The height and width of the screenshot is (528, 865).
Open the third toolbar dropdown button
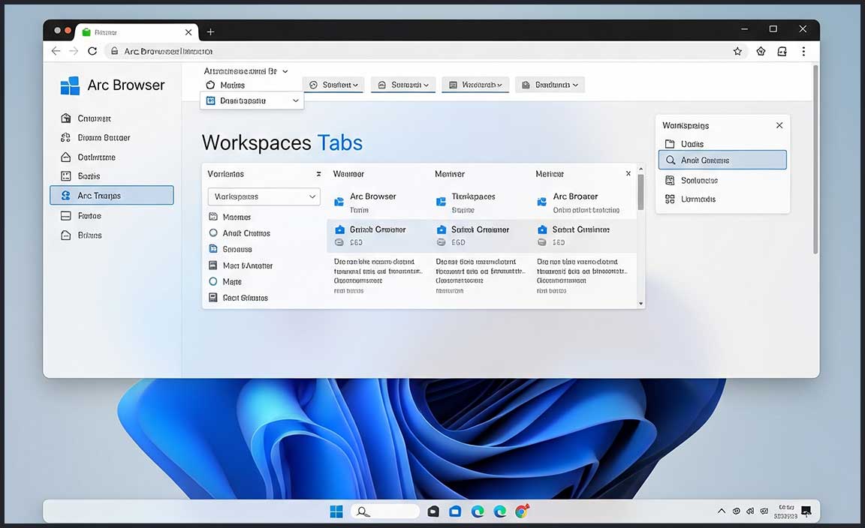(475, 85)
